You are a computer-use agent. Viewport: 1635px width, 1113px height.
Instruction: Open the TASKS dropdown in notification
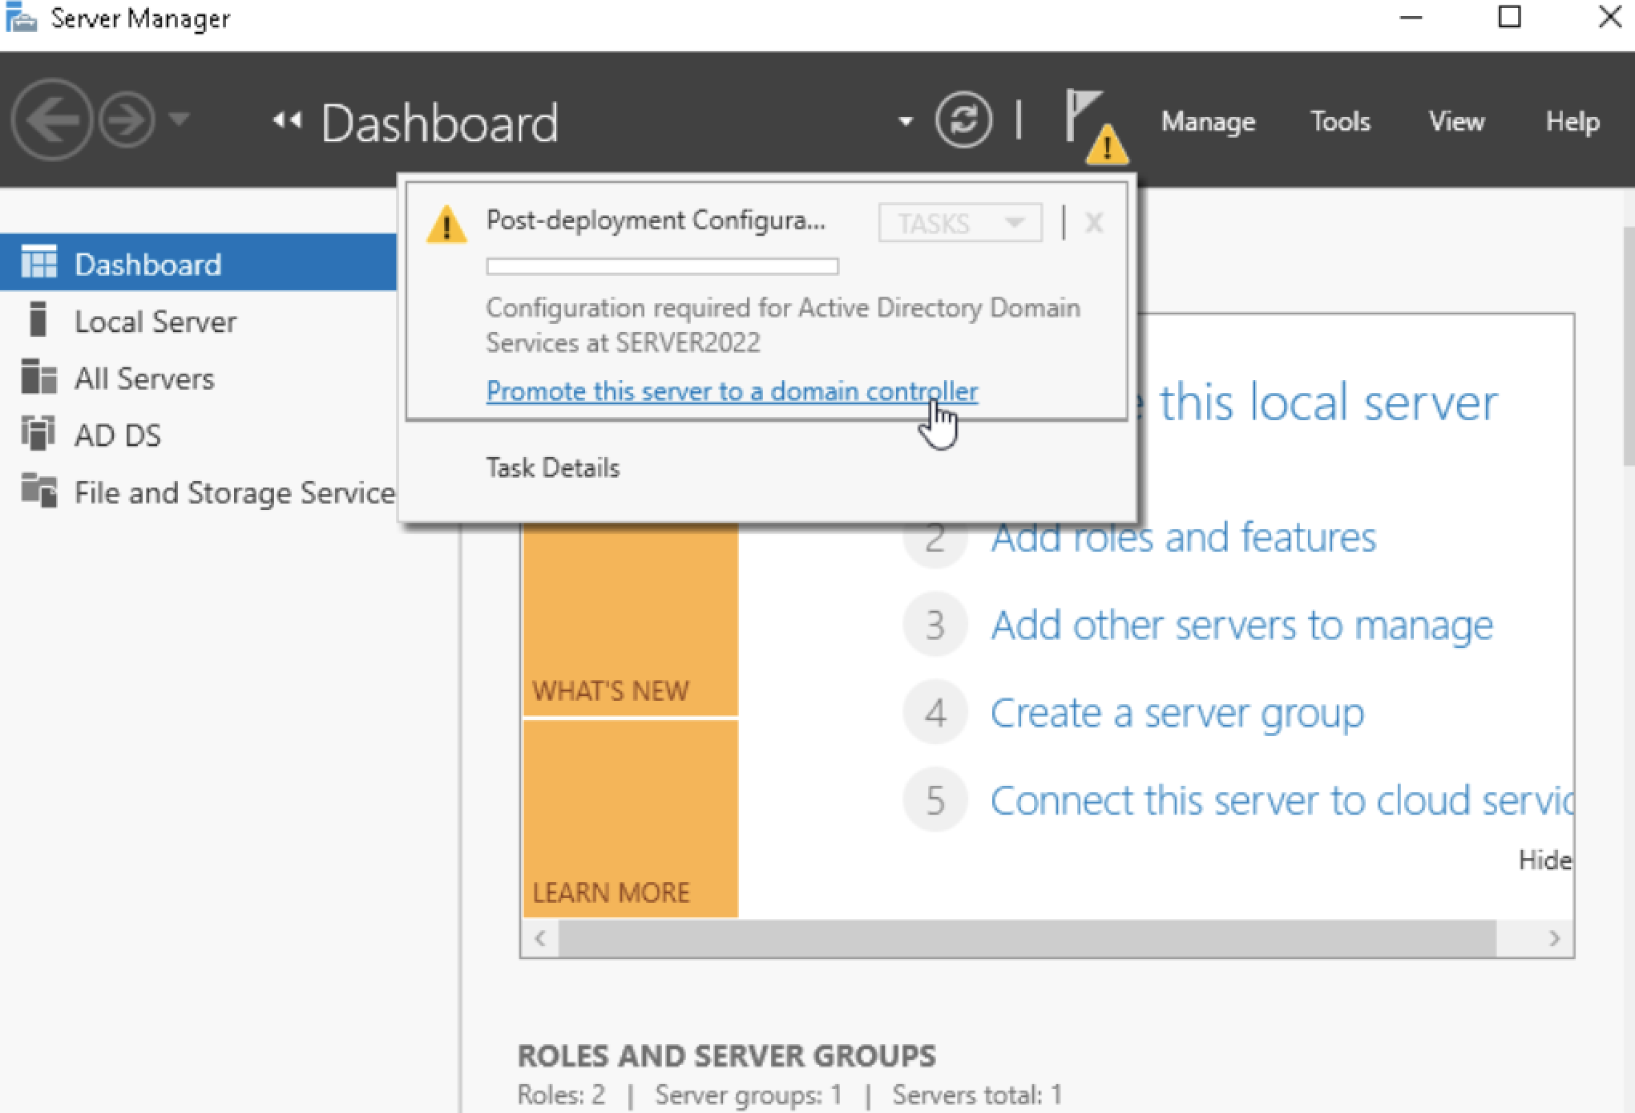[x=960, y=223]
